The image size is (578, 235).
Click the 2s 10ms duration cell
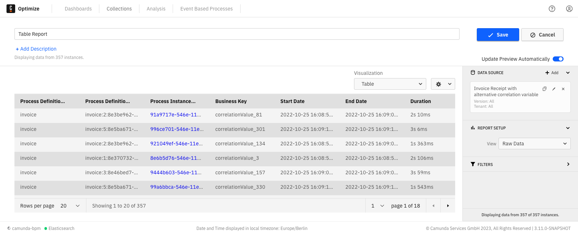tap(420, 115)
